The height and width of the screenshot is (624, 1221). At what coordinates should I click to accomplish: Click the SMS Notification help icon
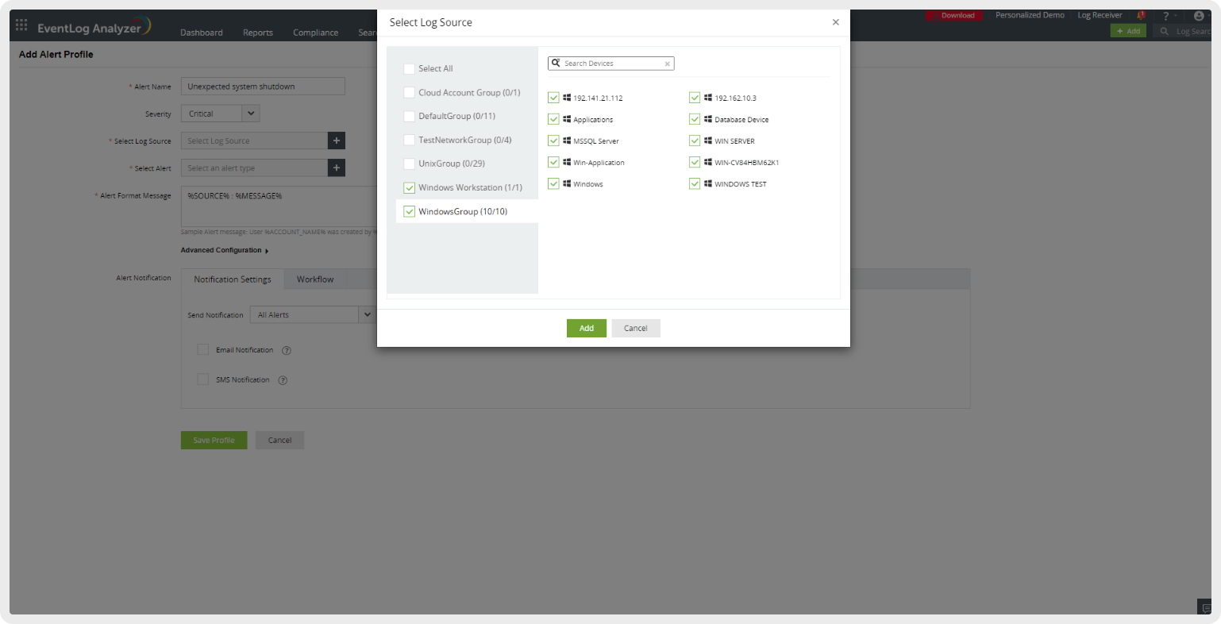pyautogui.click(x=283, y=380)
